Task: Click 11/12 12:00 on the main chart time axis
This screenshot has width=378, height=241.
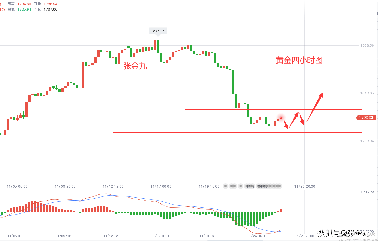Action: click(x=113, y=186)
